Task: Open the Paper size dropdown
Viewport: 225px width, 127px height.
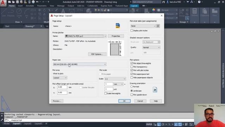Action: pos(80,64)
